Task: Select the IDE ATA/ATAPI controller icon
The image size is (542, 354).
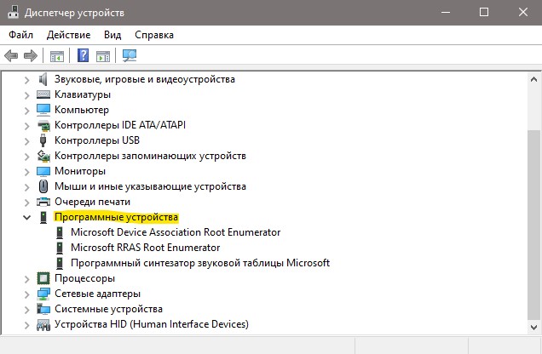Action: coord(43,125)
